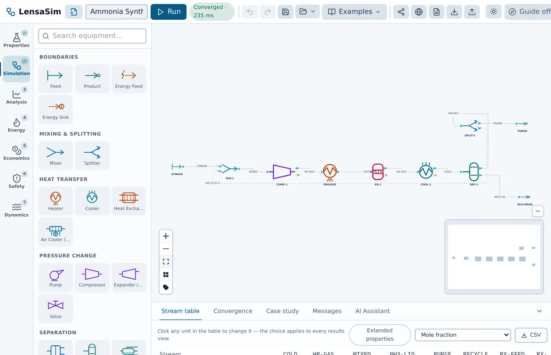Add a Compressor from the equipment palette

(92, 278)
